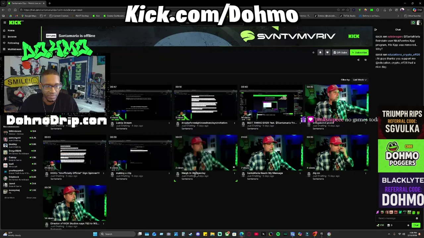Open recommended channel Wittlebears
Image resolution: width=424 pixels, height=238 pixels.
click(x=20, y=132)
